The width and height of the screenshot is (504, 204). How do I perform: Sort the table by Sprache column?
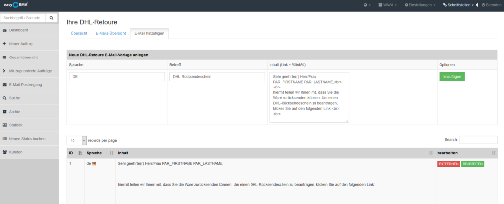(x=99, y=153)
